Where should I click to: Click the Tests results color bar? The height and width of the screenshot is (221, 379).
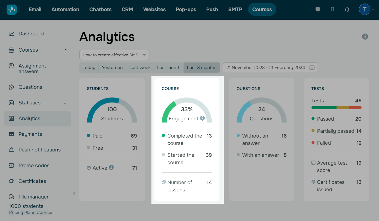(336, 108)
